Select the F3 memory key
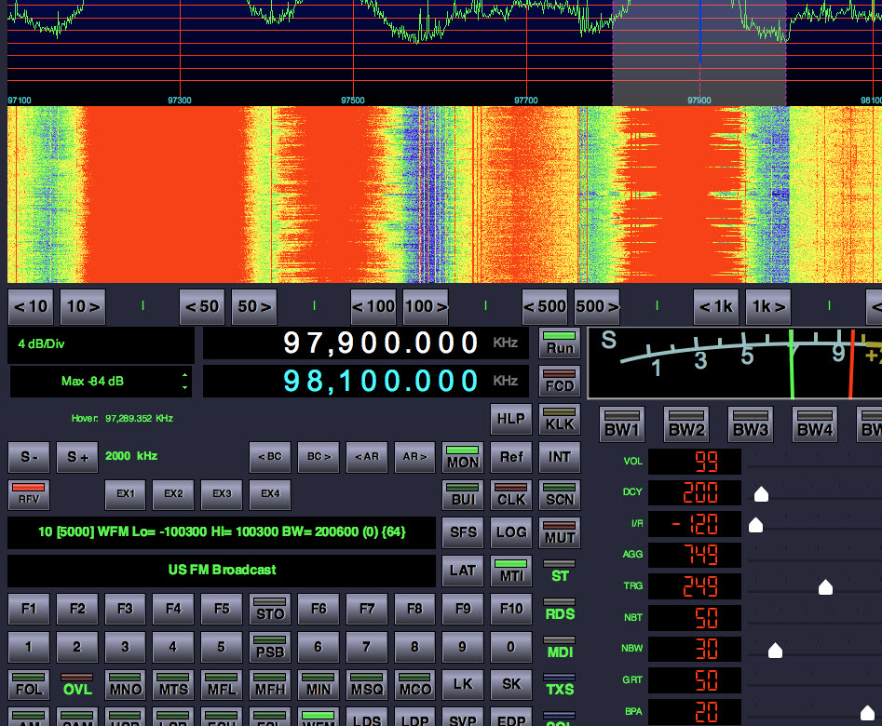The image size is (882, 726). click(x=125, y=610)
